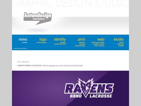Screen dimensions: 141x106
Task: Open the news menu item
Action: (x=23, y=39)
